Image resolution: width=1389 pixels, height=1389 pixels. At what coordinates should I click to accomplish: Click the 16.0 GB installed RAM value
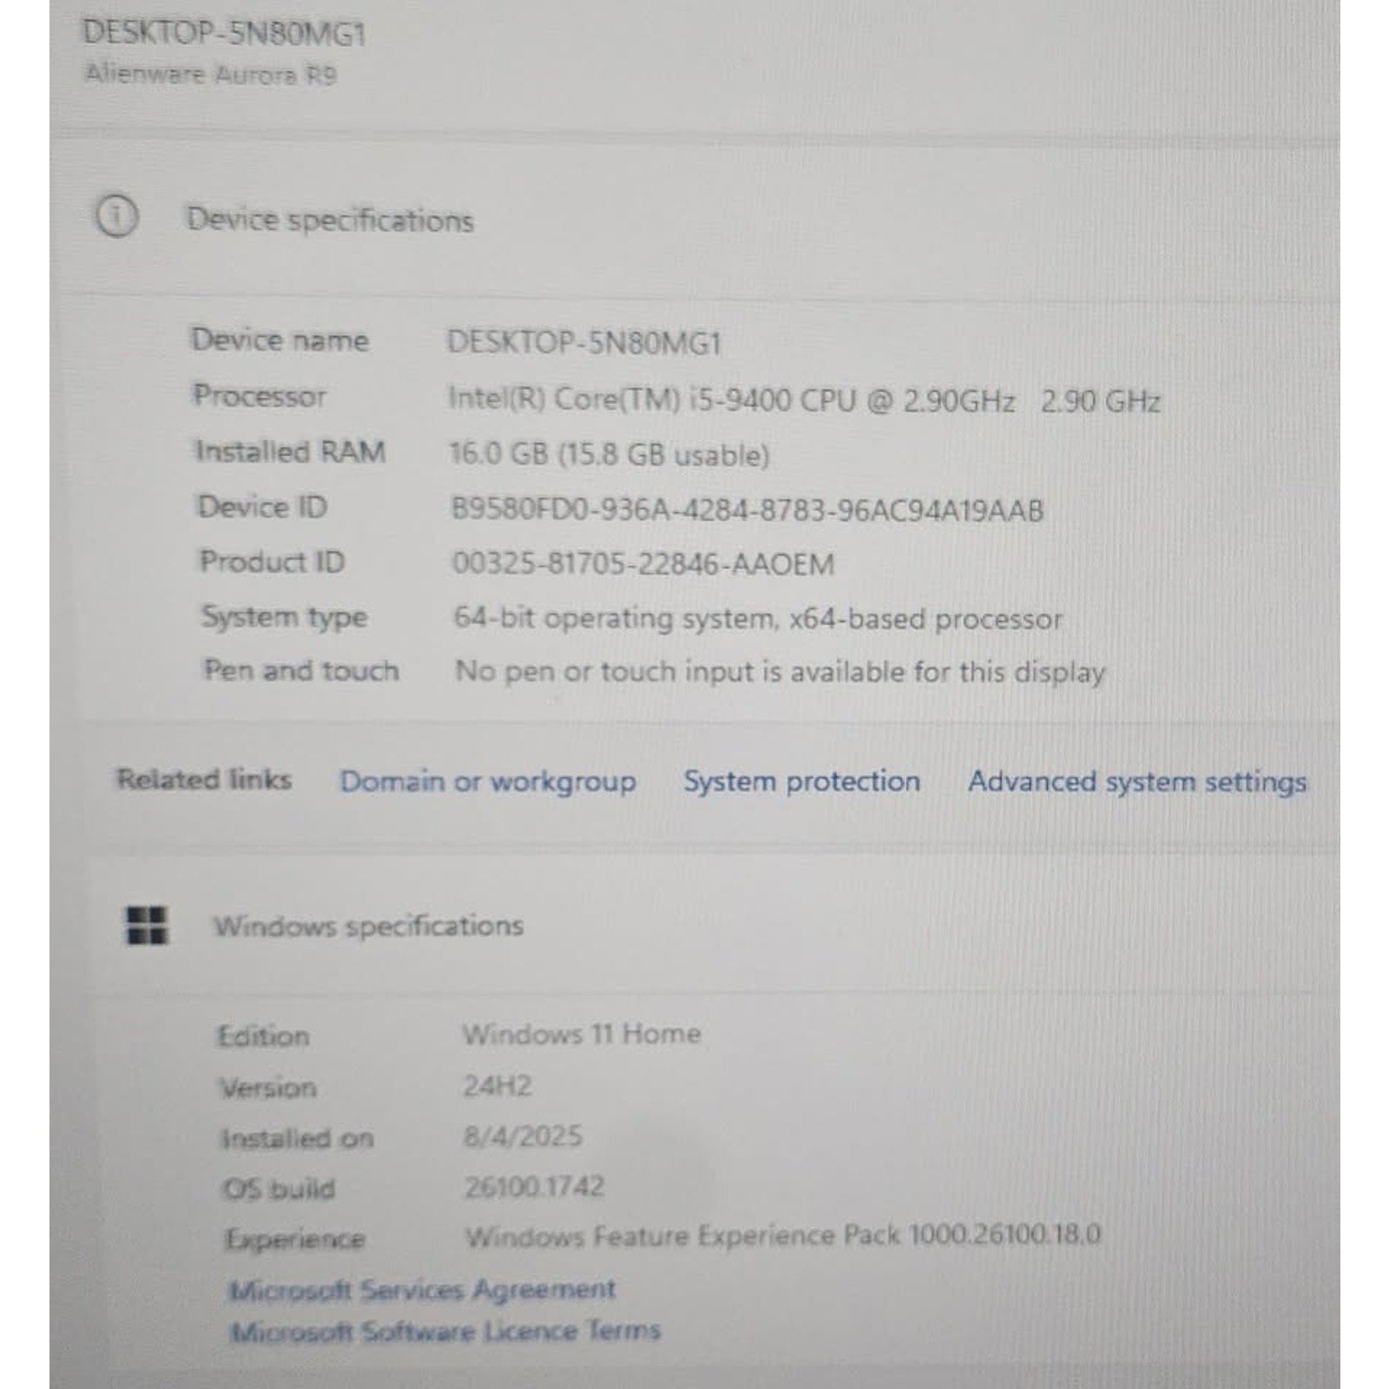point(609,455)
